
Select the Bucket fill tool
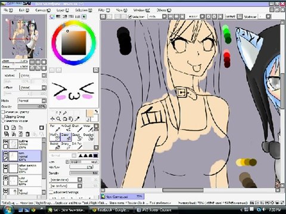tap(55, 146)
